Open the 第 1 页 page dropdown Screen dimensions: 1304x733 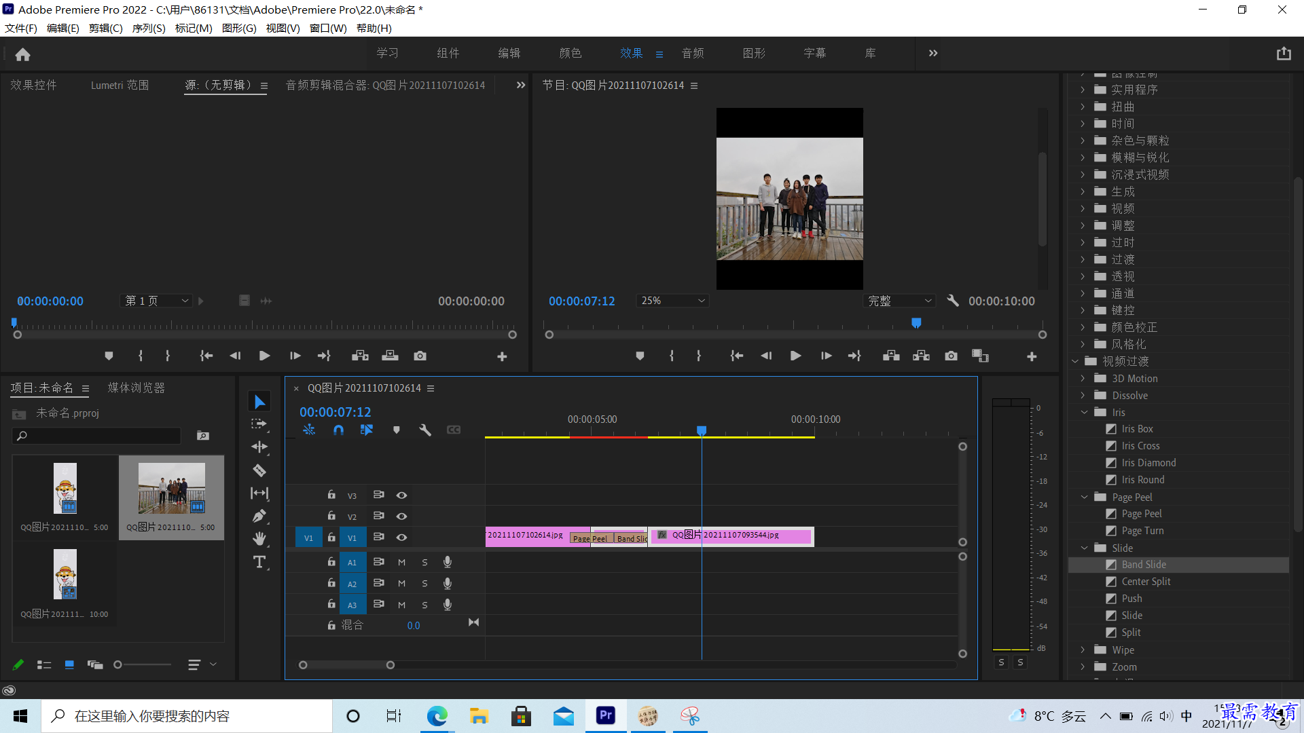[x=157, y=301]
